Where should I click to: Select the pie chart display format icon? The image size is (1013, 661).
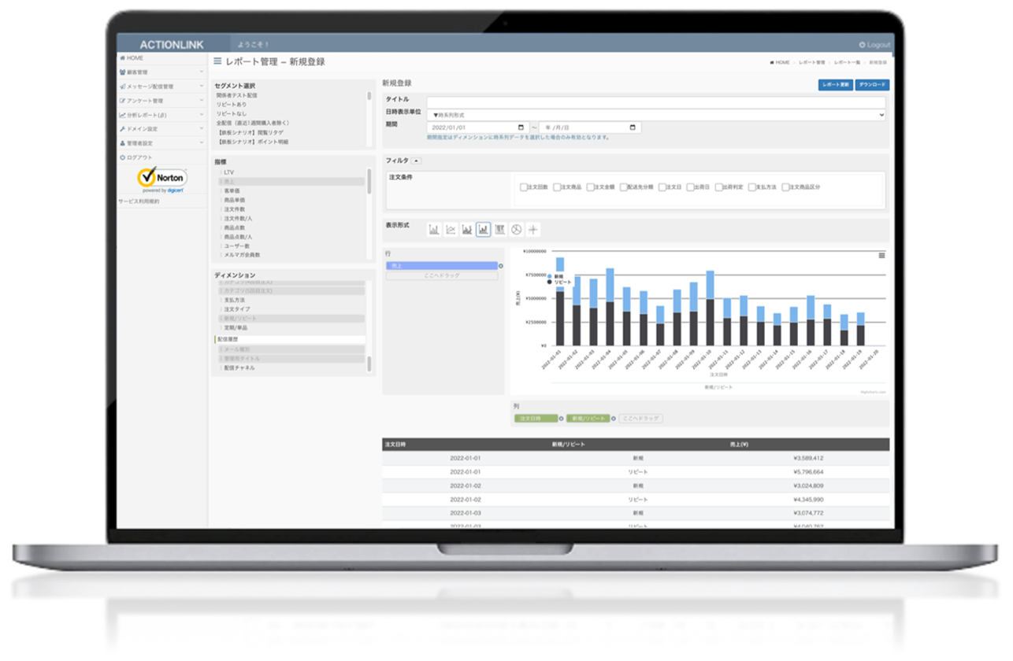tap(516, 230)
